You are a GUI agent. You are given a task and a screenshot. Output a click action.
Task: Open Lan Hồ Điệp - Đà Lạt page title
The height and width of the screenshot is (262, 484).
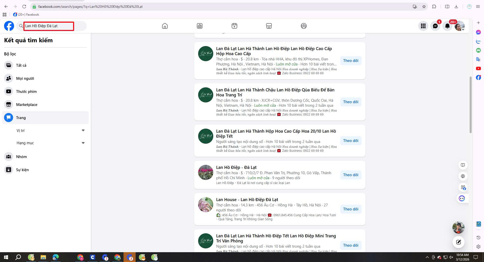[236, 167]
